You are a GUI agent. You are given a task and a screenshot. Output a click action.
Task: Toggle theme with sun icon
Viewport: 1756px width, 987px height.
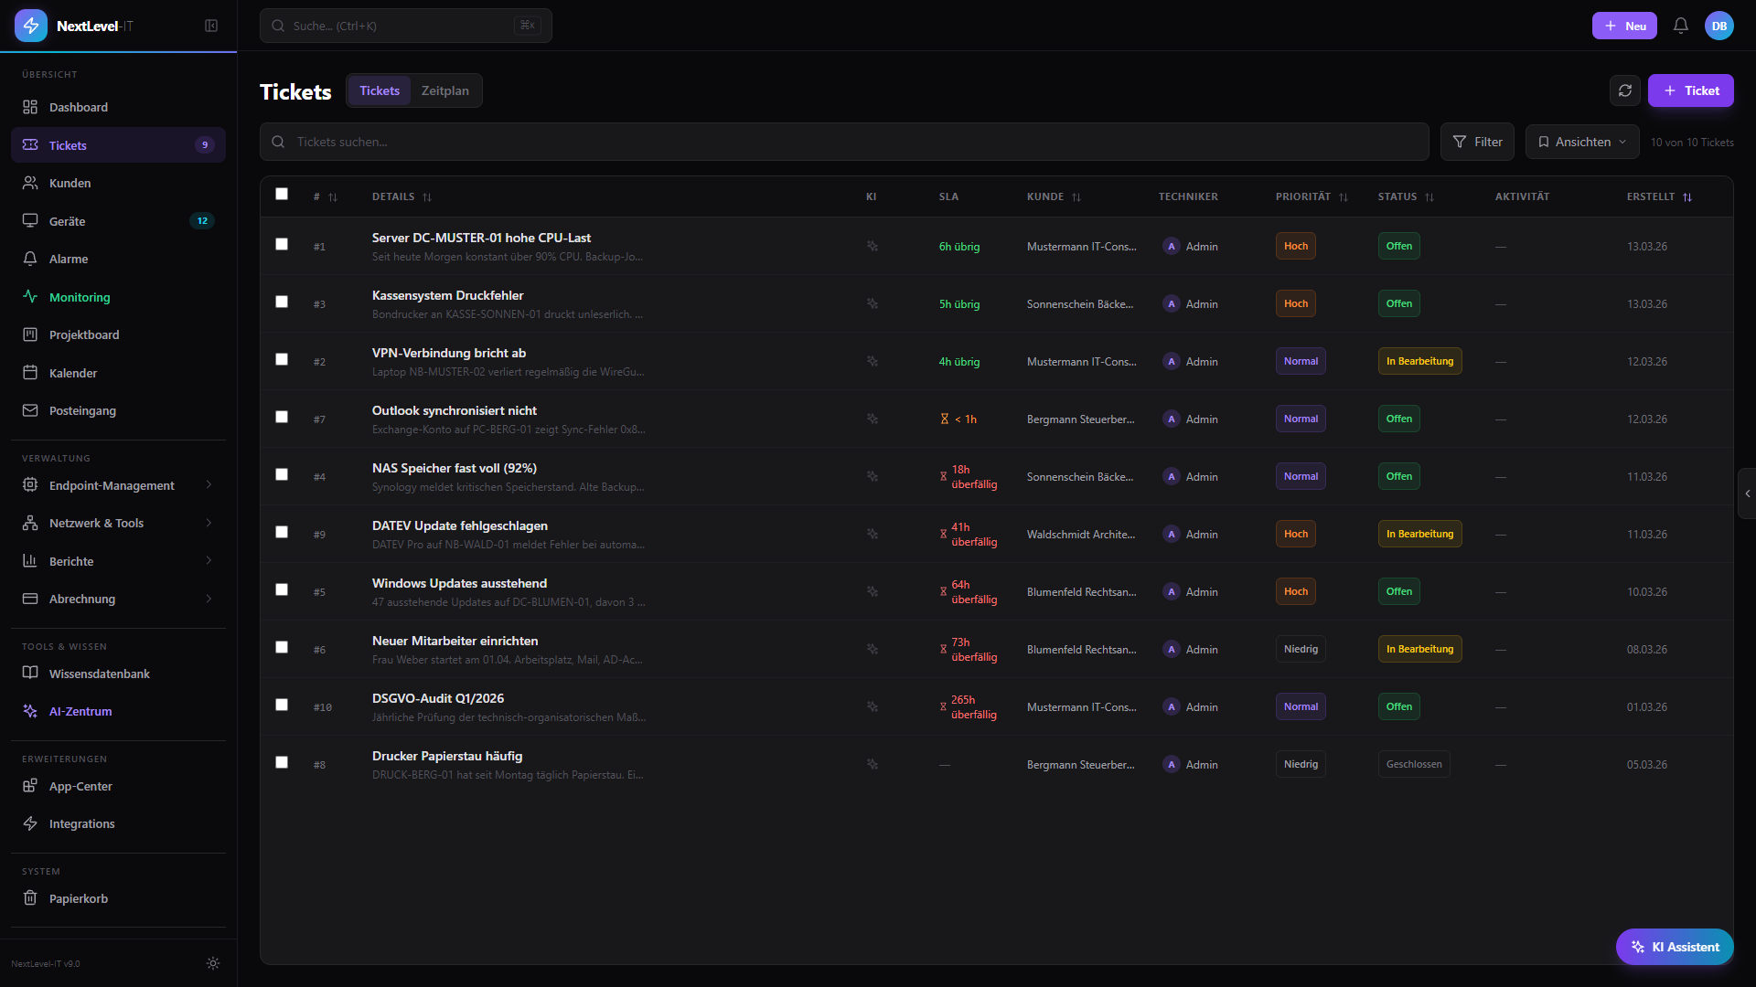[x=213, y=963]
